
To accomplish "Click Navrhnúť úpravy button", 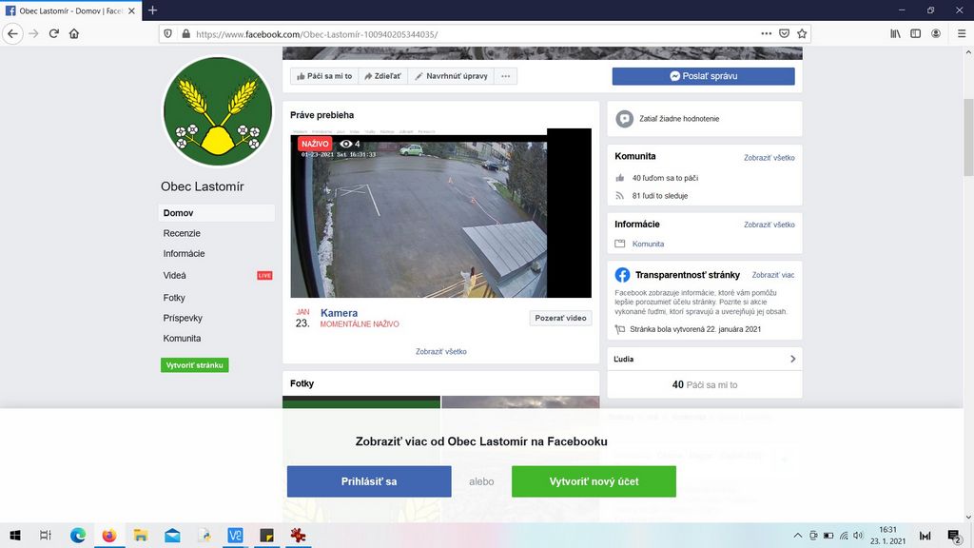I will tap(451, 76).
